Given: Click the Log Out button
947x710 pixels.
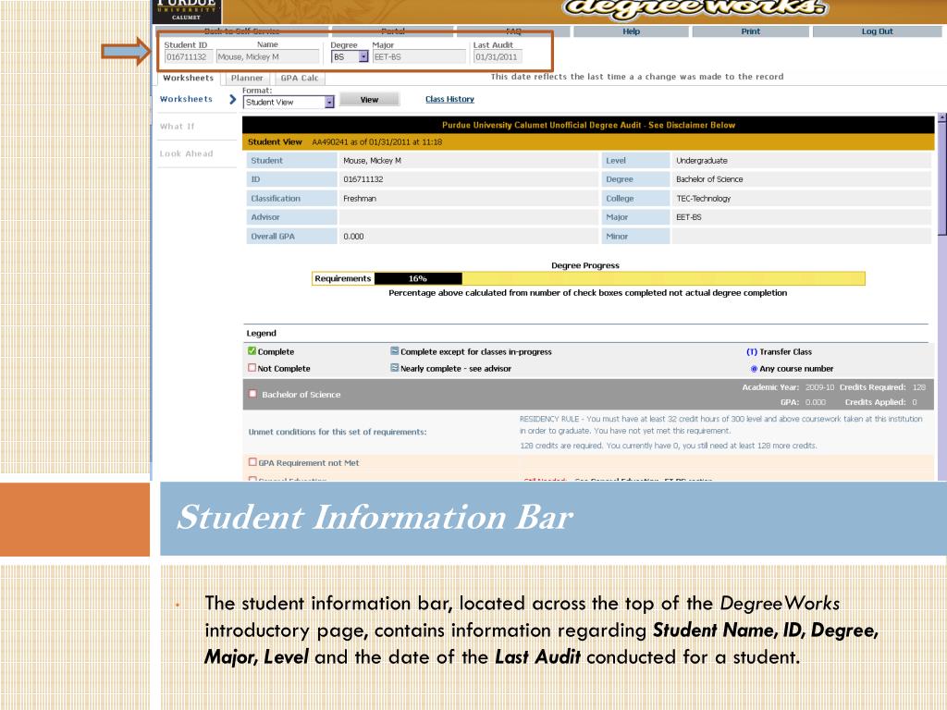Looking at the screenshot, I should click(x=877, y=31).
